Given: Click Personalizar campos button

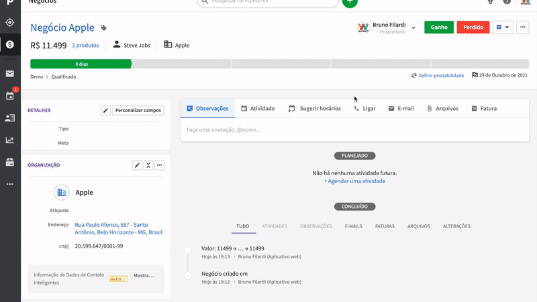Looking at the screenshot, I should pos(138,110).
